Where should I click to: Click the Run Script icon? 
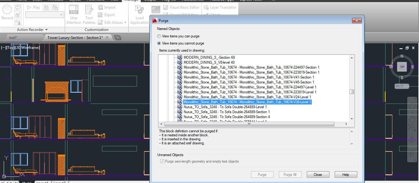[x=156, y=9]
